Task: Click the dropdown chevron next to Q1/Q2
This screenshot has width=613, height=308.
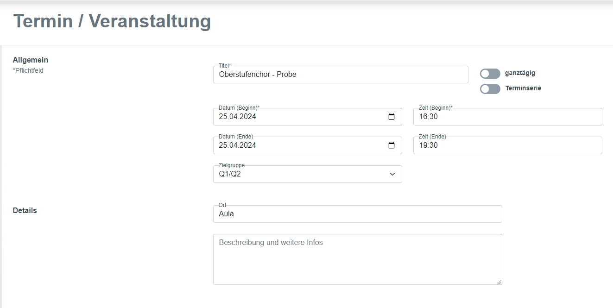Action: point(393,174)
